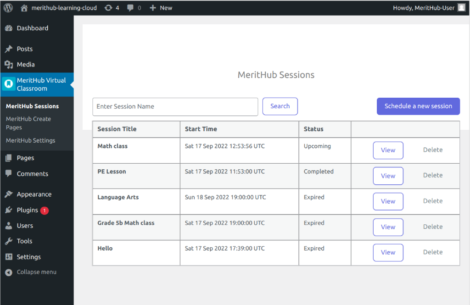
Task: Click the Posts pin icon
Action: tap(9, 49)
